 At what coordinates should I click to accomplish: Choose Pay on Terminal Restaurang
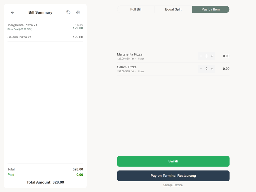coord(173,176)
